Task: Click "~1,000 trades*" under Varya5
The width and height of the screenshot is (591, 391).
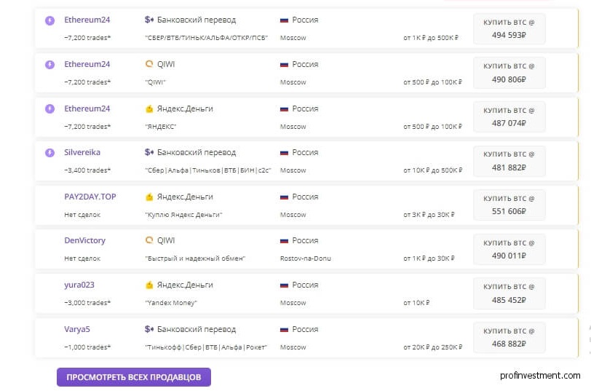Action: pyautogui.click(x=87, y=347)
